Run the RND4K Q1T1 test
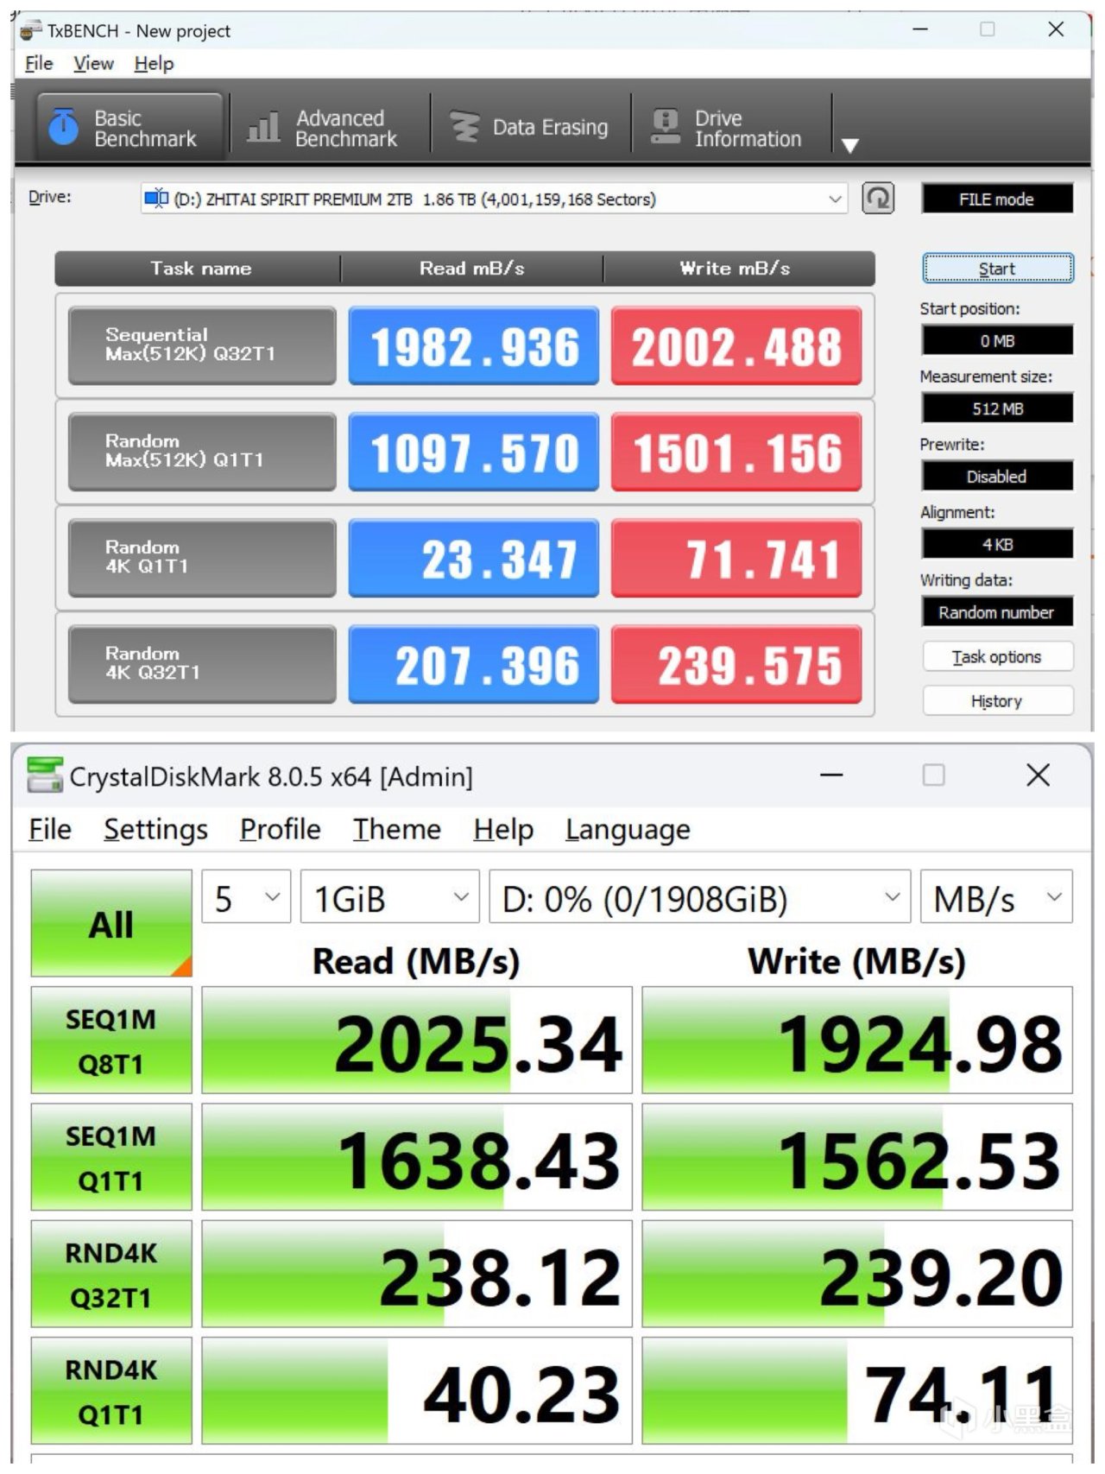Image resolution: width=1105 pixels, height=1474 pixels. tap(111, 1391)
